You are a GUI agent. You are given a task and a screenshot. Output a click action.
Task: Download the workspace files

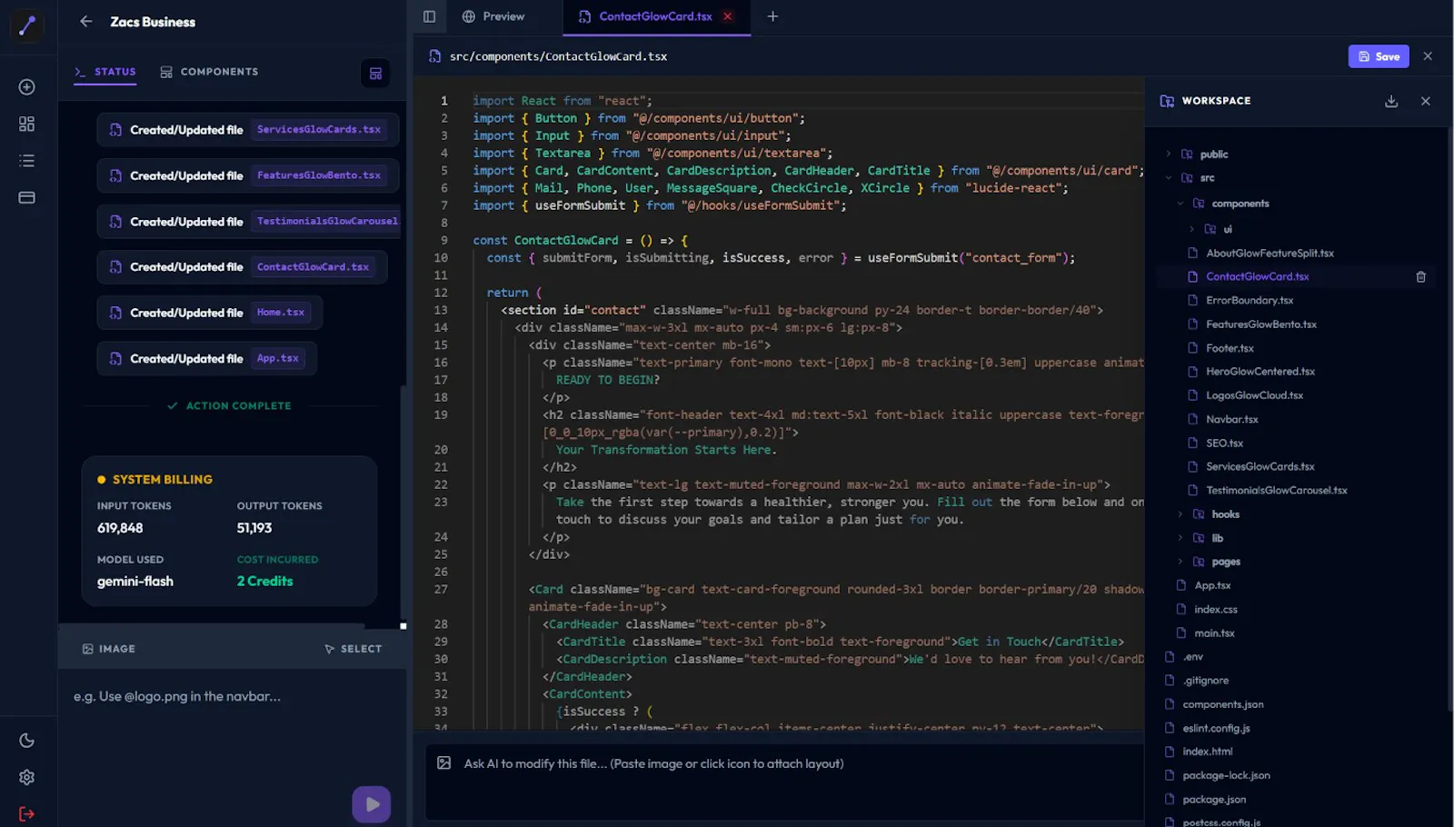click(x=1391, y=101)
